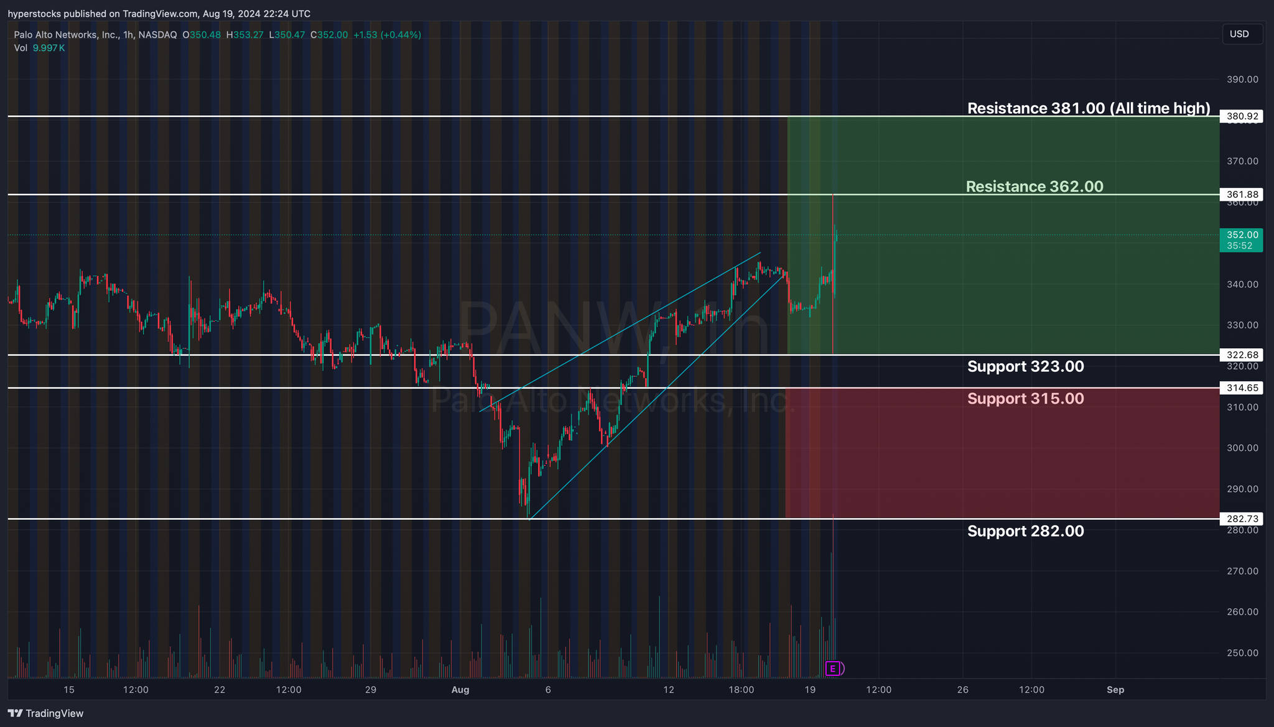Image resolution: width=1274 pixels, height=727 pixels.
Task: Click the TradingView logo at bottom left
Action: click(45, 713)
